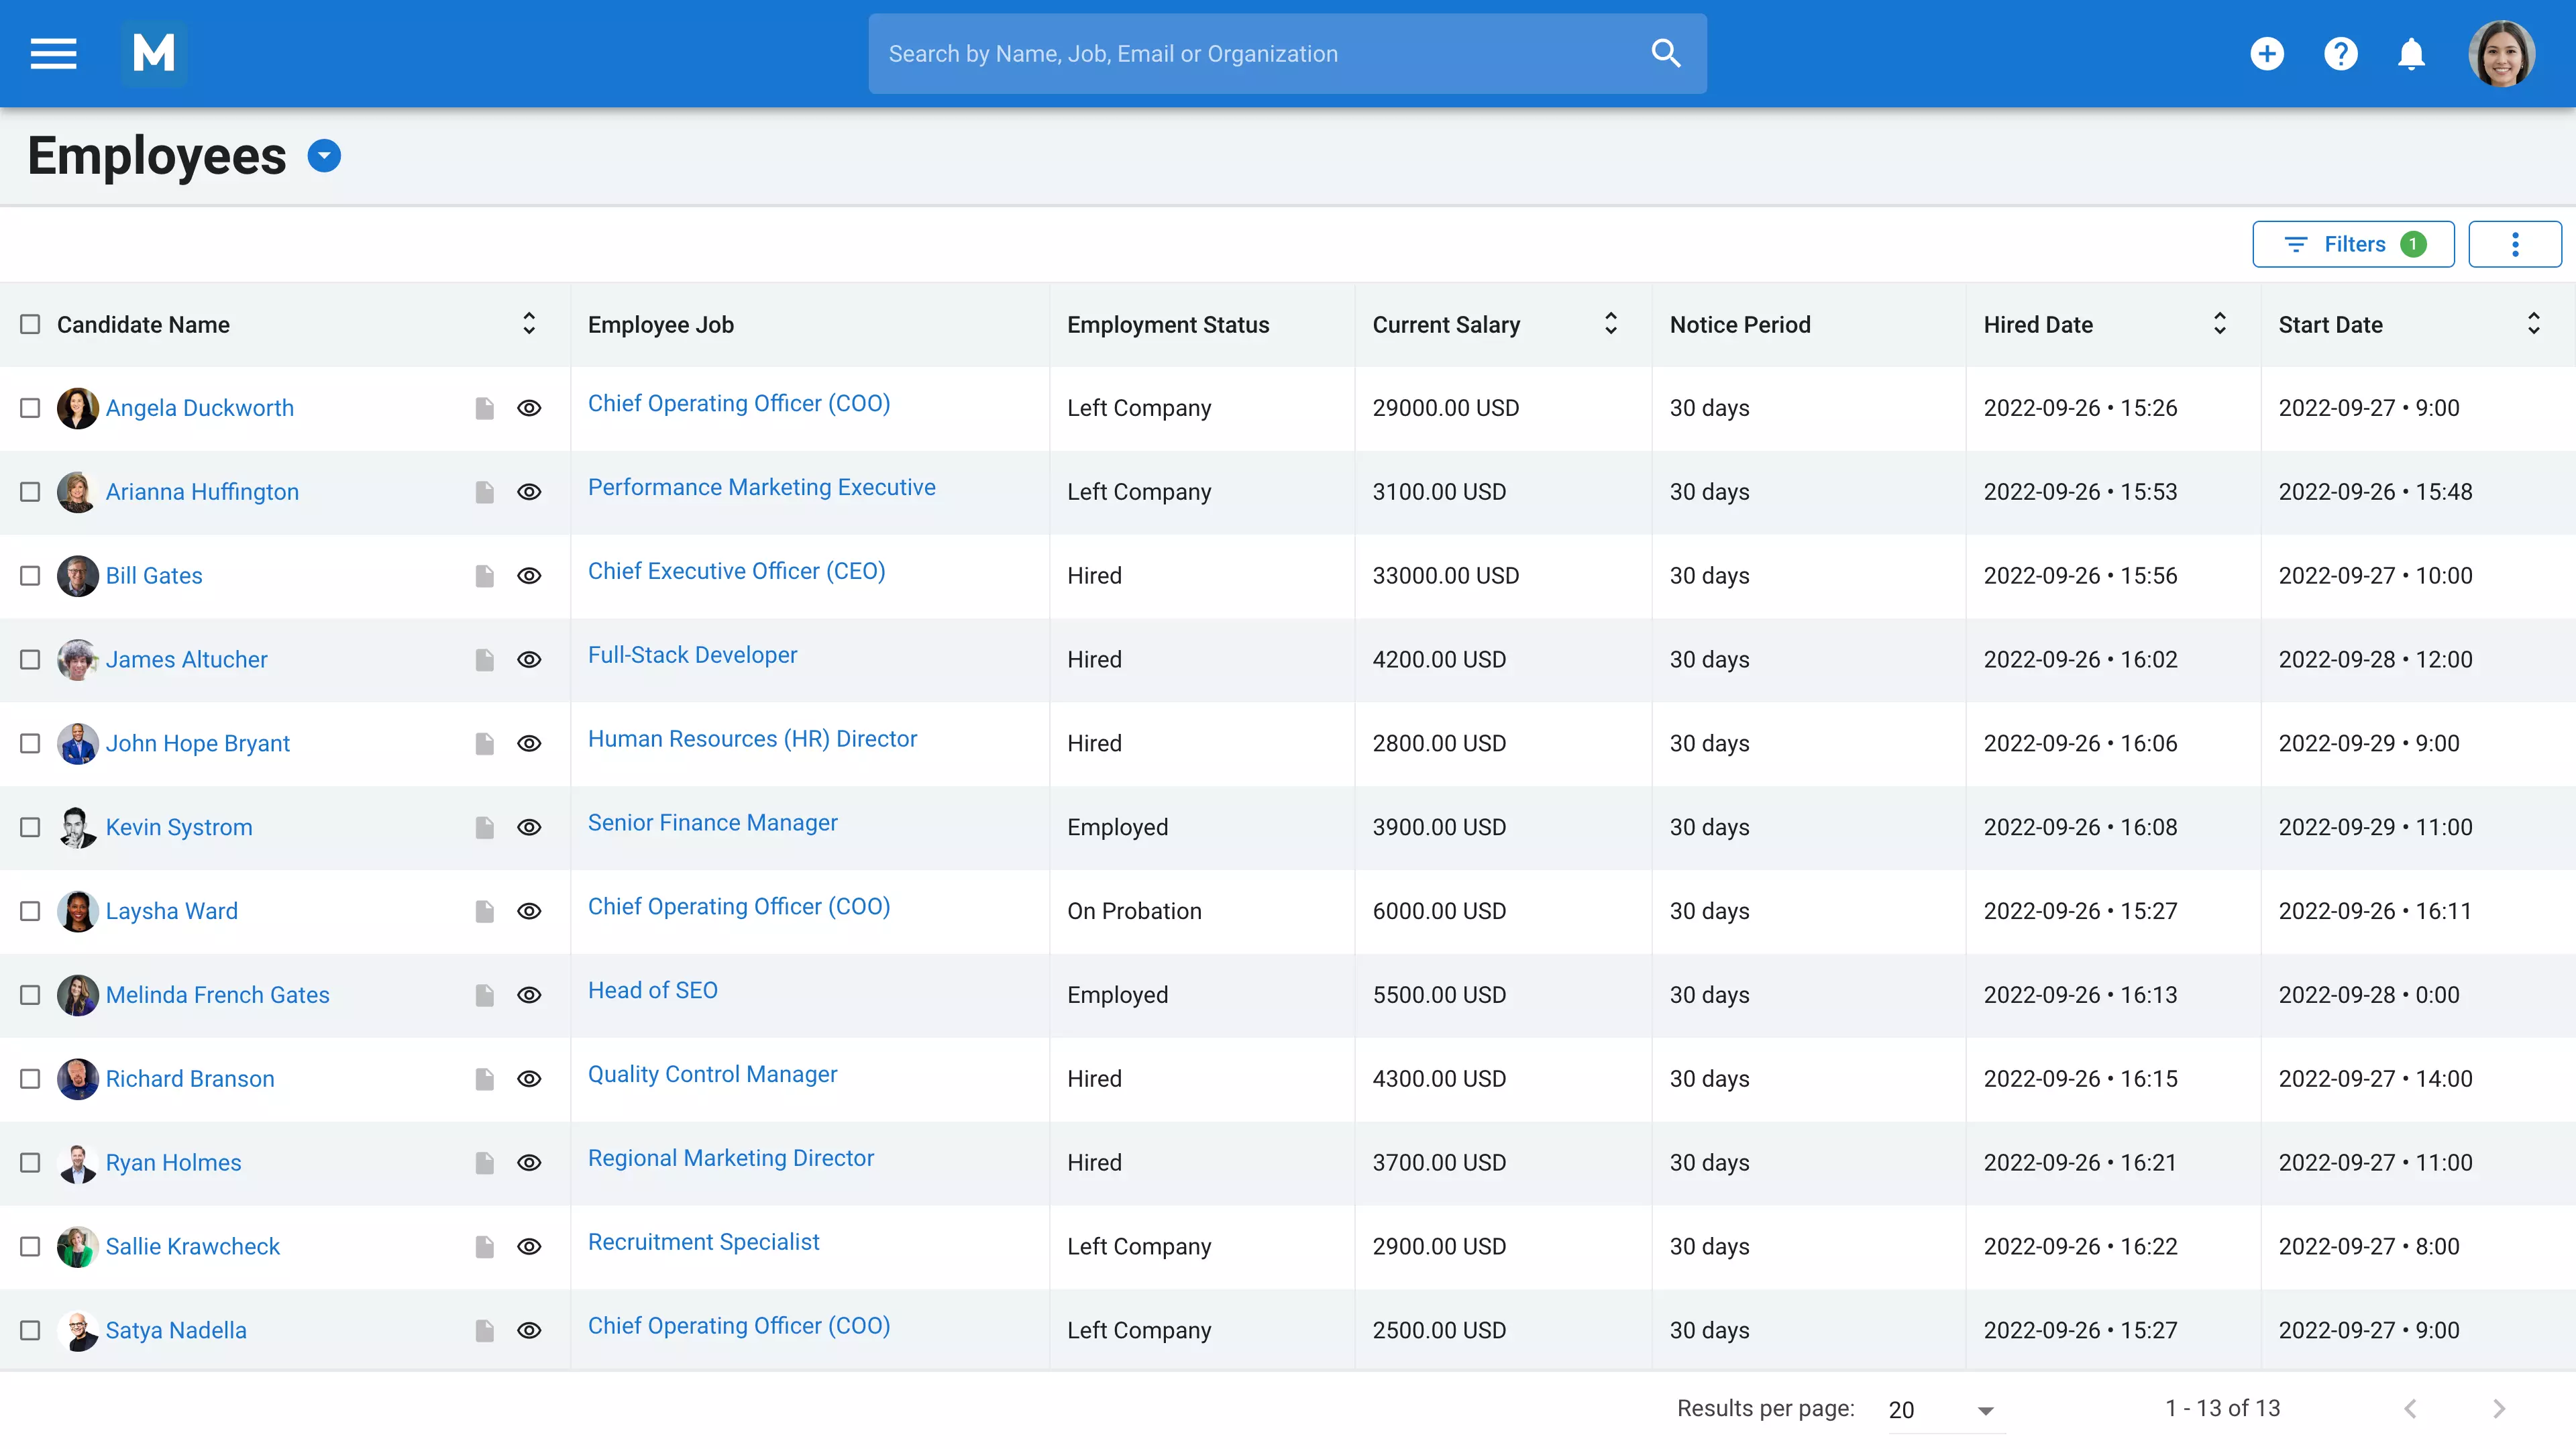
Task: Open Bill Gates' resume document icon
Action: click(485, 576)
